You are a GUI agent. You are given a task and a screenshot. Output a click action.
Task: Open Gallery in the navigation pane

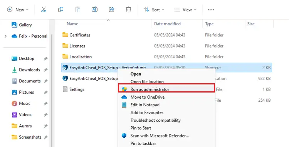22,25
